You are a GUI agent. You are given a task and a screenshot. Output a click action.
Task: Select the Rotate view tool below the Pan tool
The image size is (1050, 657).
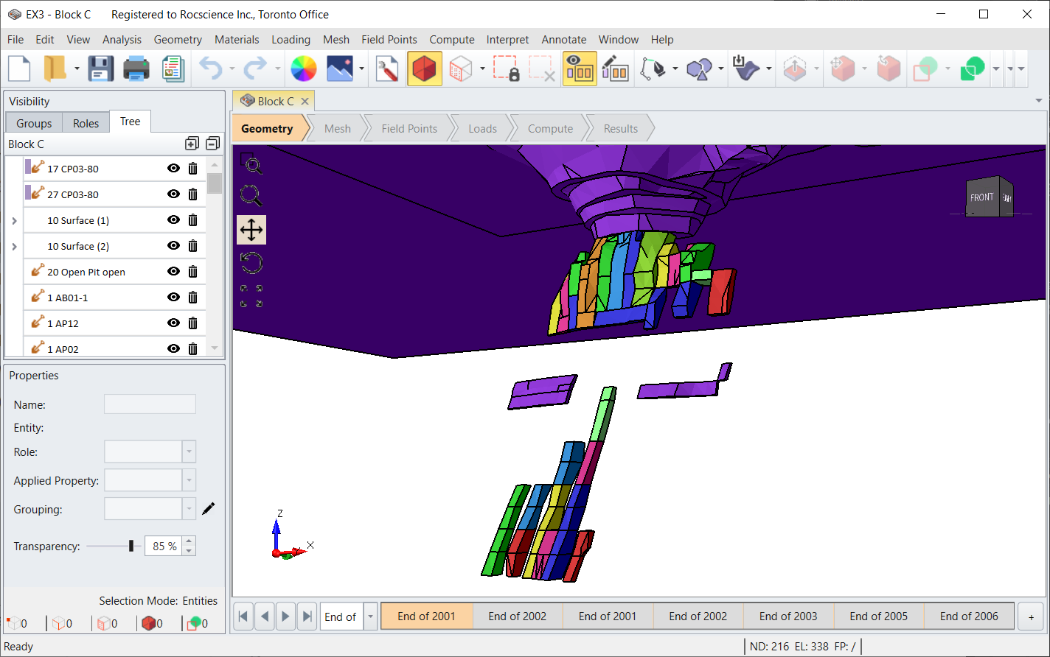click(x=251, y=261)
